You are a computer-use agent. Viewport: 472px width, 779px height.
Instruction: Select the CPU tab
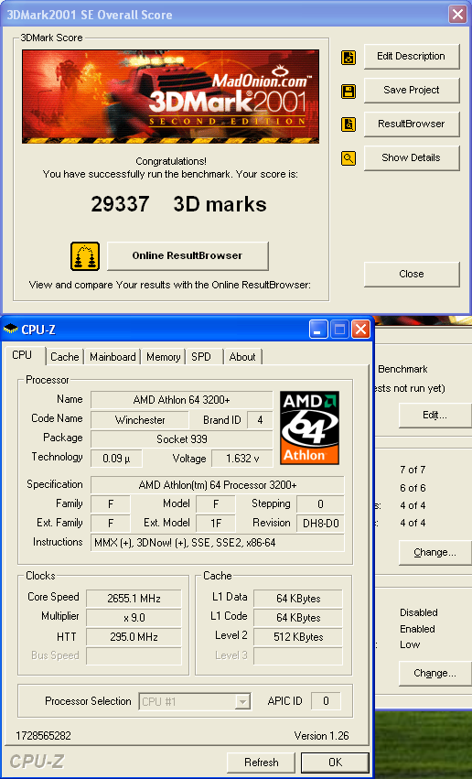click(22, 355)
